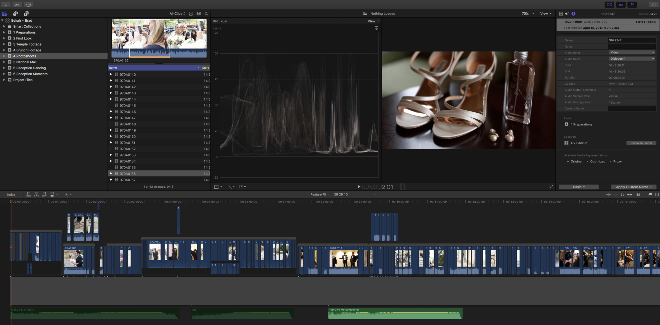Viewport: 660px width, 325px height.
Task: Open the background tasks checkmark icon
Action: coord(29,4)
